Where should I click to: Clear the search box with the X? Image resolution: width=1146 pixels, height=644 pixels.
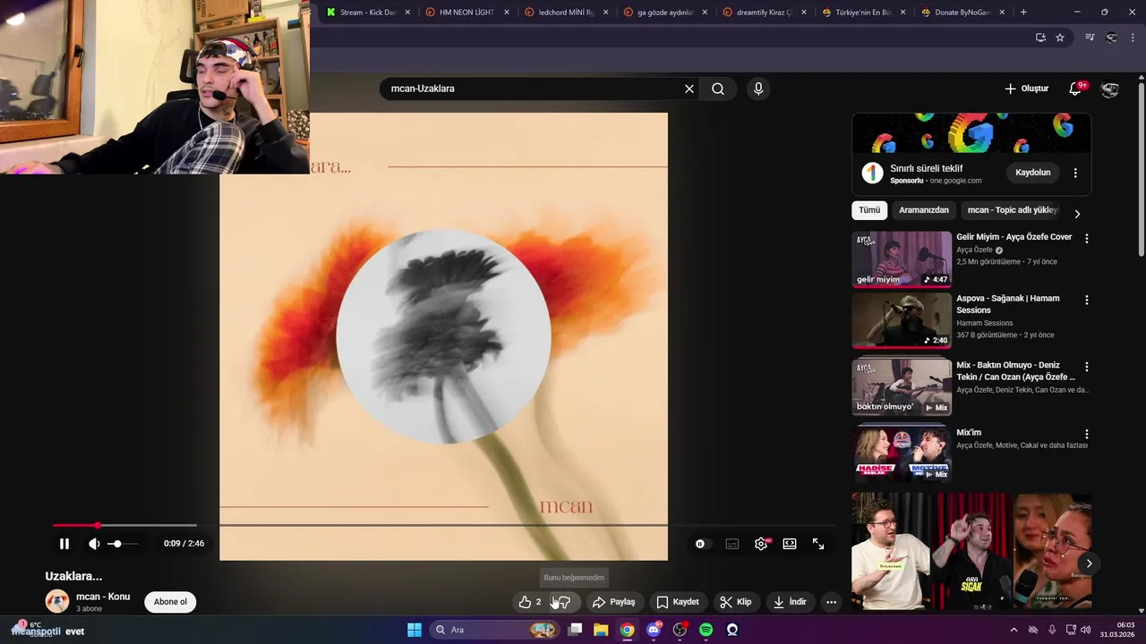[689, 89]
